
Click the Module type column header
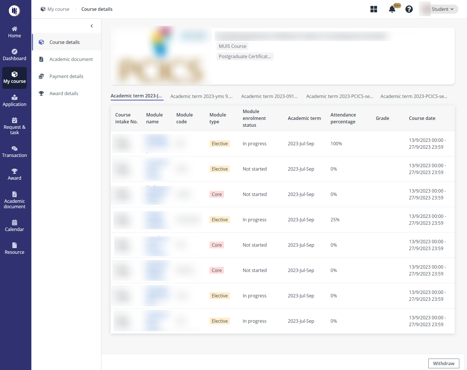218,118
